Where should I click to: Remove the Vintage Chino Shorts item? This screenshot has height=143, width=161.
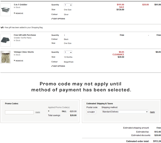coord(18,61)
